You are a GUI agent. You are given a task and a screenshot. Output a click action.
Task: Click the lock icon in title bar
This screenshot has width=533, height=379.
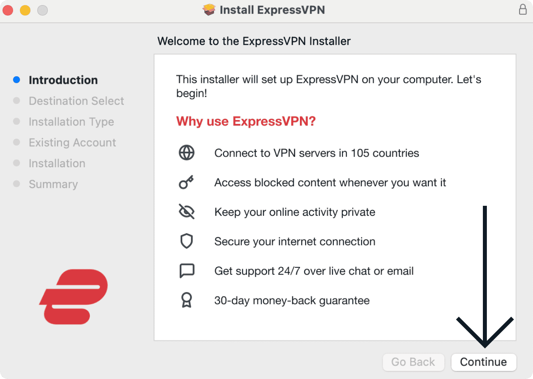[x=523, y=10]
